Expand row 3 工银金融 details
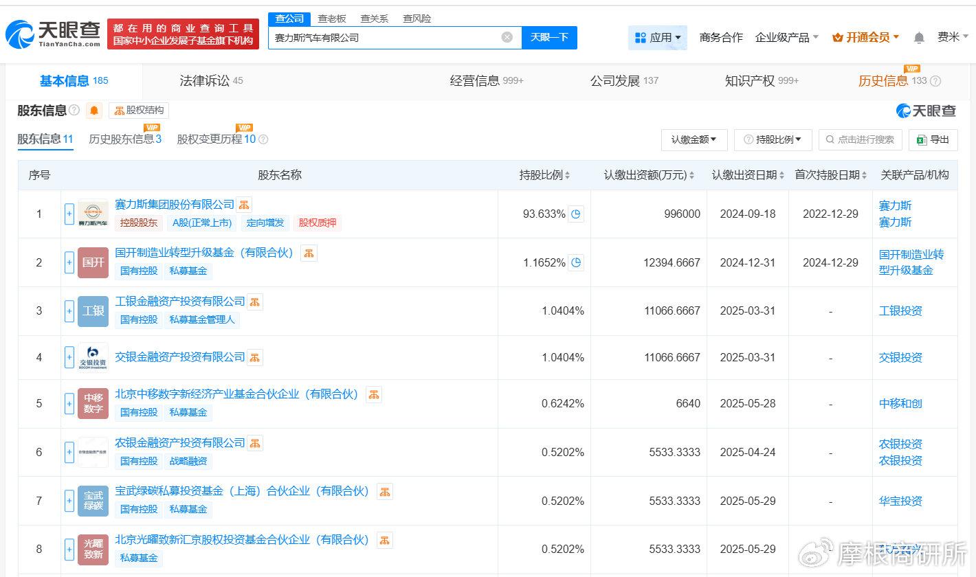The height and width of the screenshot is (577, 976). (69, 310)
